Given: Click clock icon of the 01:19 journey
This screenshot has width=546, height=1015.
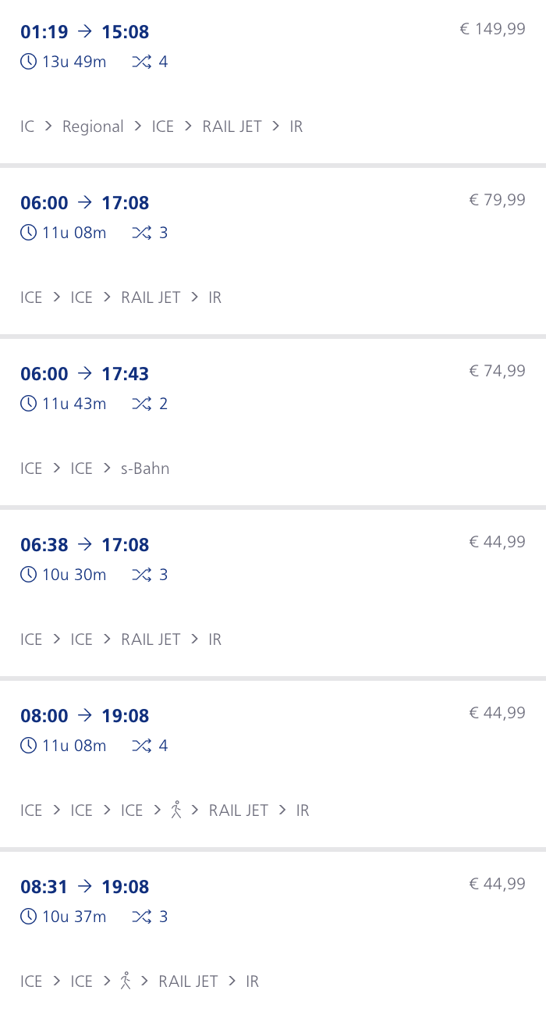Looking at the screenshot, I should [x=29, y=62].
